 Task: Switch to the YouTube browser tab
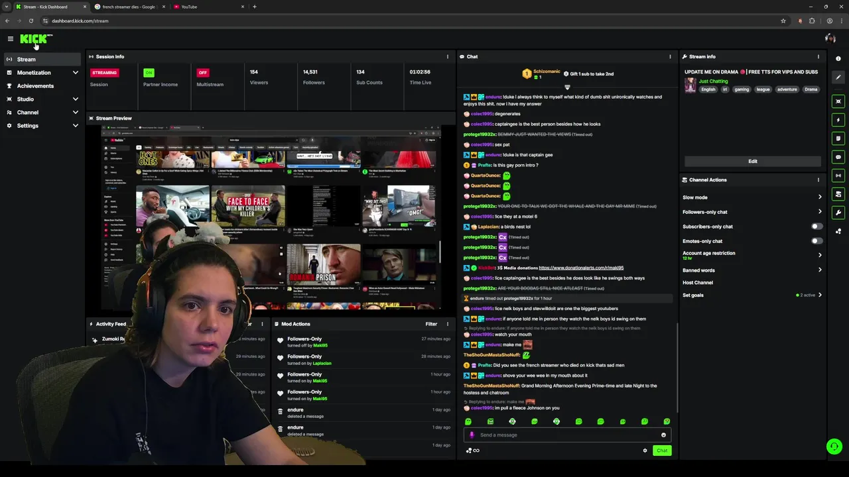point(208,7)
